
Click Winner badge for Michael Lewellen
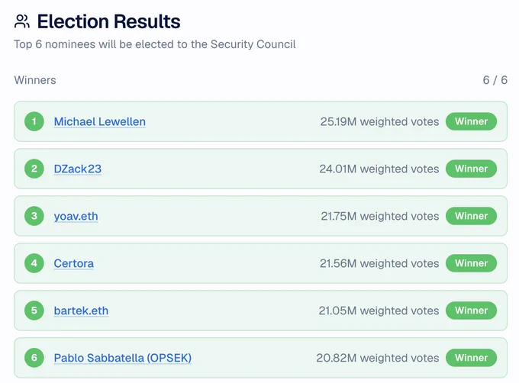[471, 121]
